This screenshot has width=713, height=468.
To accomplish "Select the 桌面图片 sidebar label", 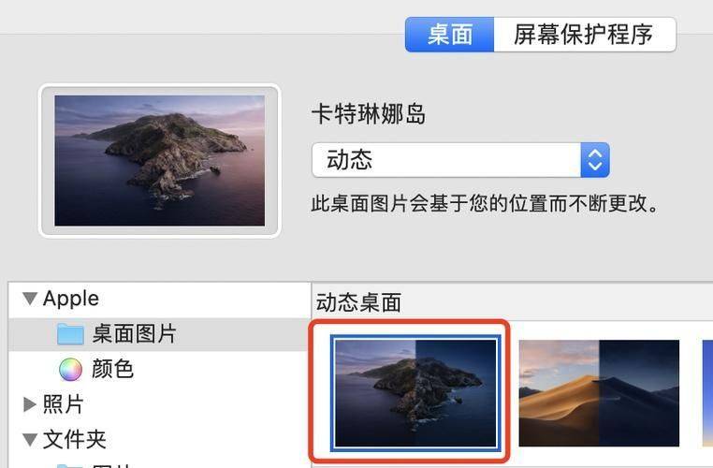I will [x=134, y=334].
